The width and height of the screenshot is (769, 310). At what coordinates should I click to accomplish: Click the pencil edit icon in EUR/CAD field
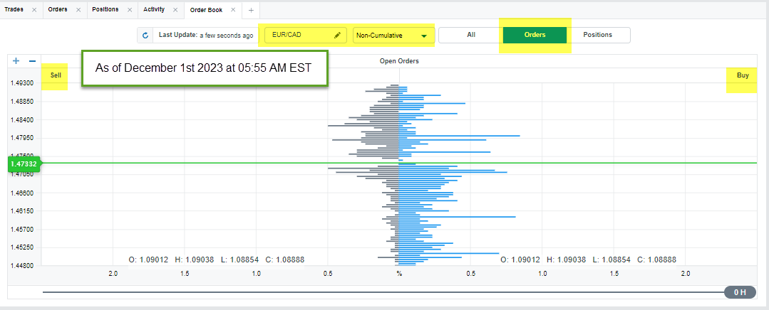pos(337,35)
